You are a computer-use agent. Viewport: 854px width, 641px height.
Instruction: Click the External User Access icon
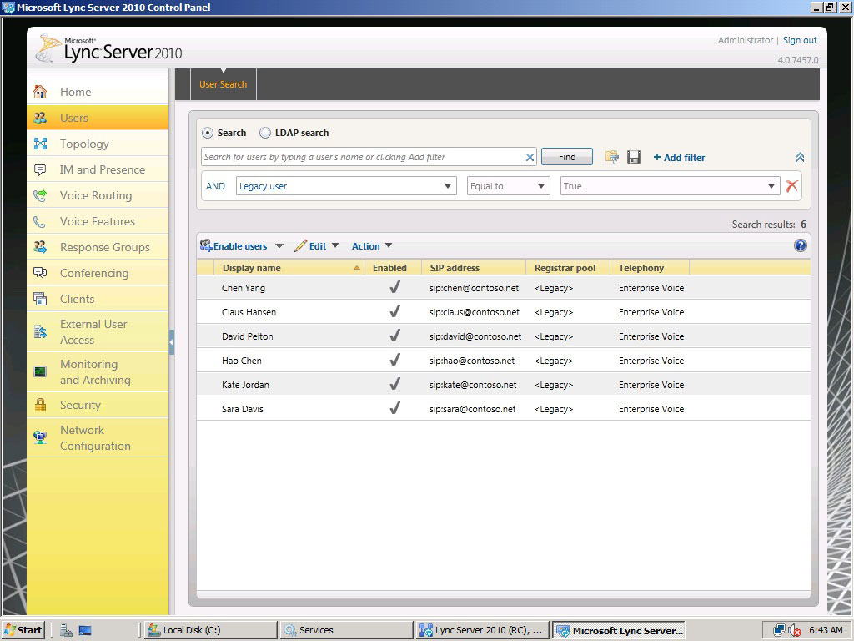(x=40, y=332)
